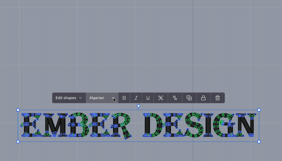Click the stacked shapes arrange icon
282x161 pixels.
(175, 98)
